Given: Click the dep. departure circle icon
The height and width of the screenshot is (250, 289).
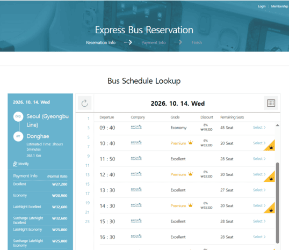Looking at the screenshot, I should click(x=18, y=116).
